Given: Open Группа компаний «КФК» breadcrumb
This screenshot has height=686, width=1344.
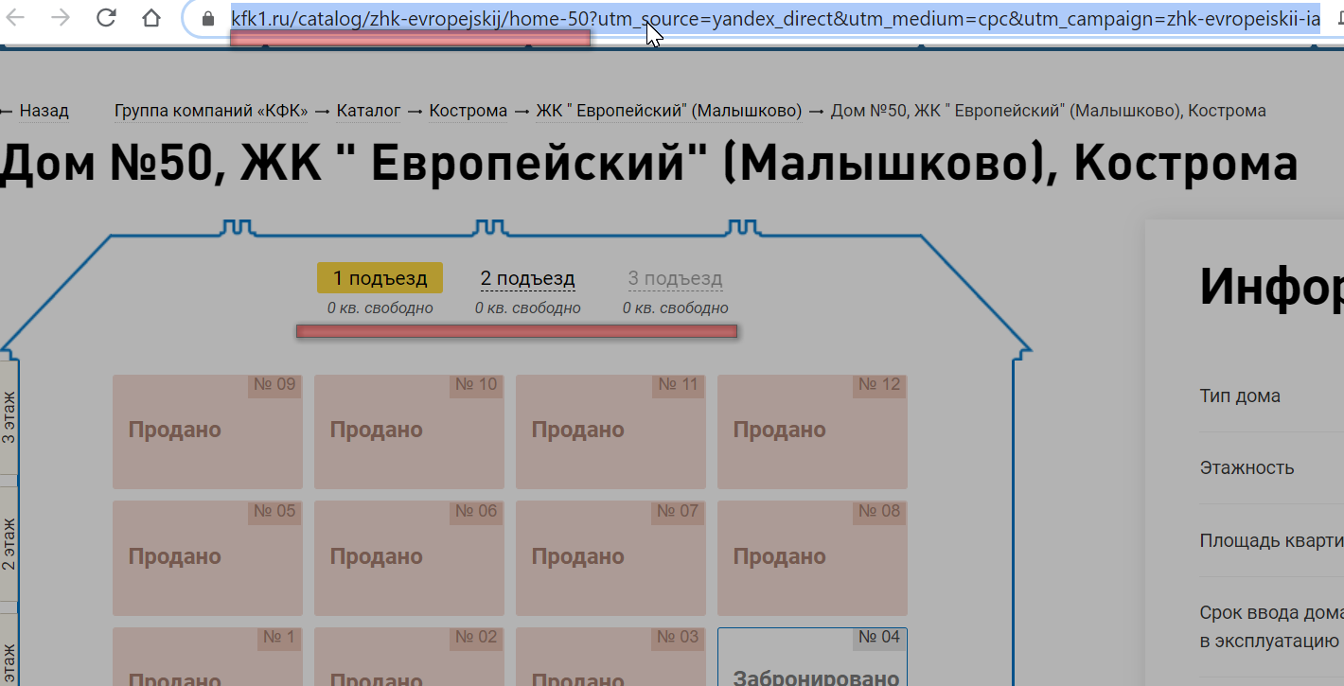Looking at the screenshot, I should (211, 111).
